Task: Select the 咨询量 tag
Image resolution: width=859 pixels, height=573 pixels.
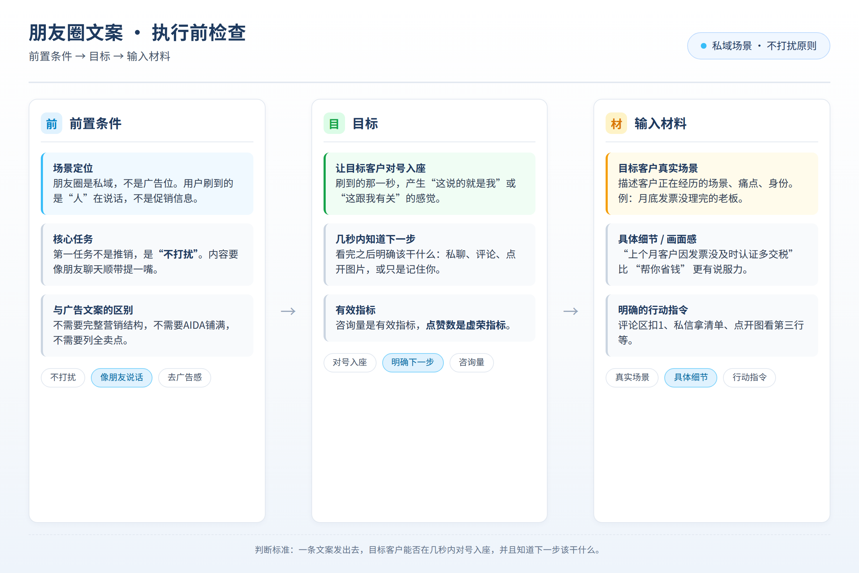Action: click(471, 362)
